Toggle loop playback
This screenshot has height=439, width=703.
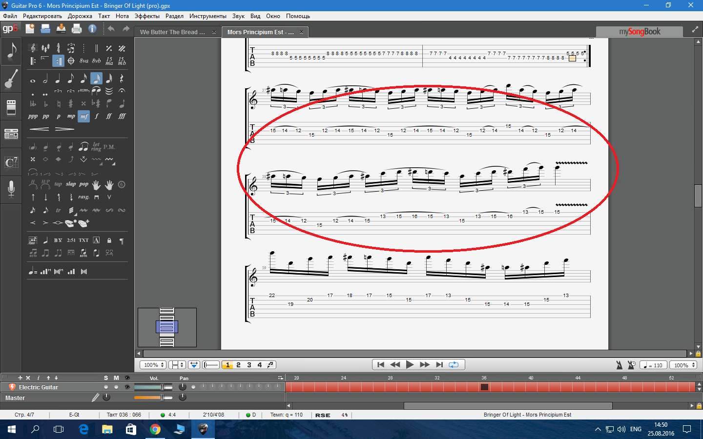point(454,364)
